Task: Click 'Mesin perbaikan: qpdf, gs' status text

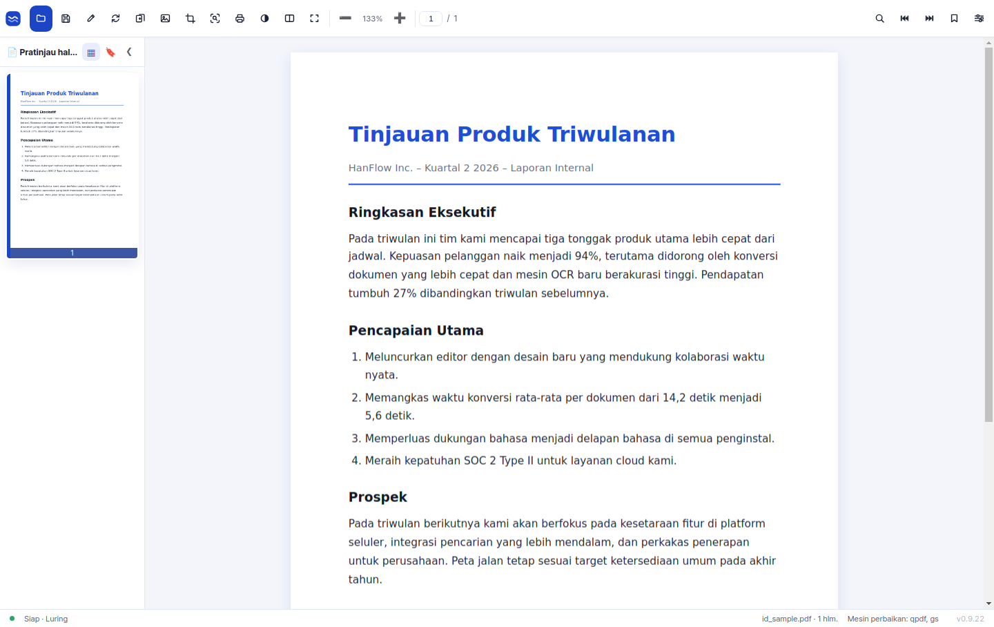Action: click(893, 619)
